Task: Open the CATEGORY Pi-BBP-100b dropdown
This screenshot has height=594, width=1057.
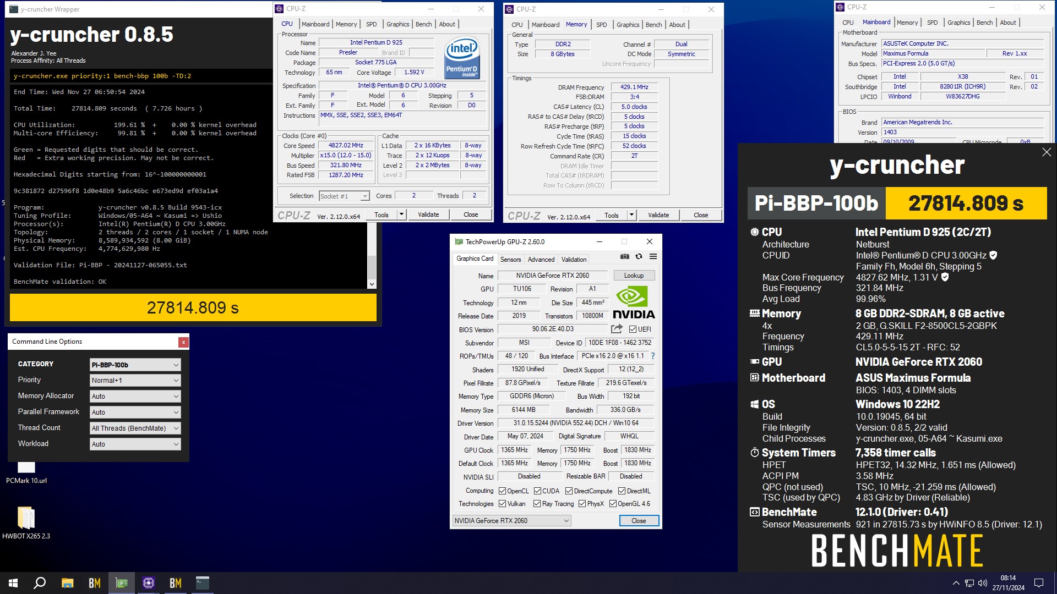Action: (x=135, y=365)
